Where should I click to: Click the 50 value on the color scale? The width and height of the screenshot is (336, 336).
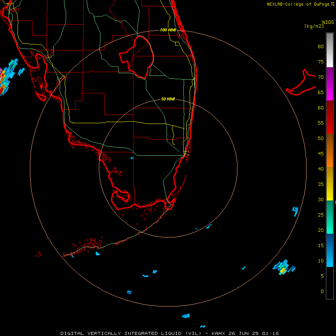321,138
